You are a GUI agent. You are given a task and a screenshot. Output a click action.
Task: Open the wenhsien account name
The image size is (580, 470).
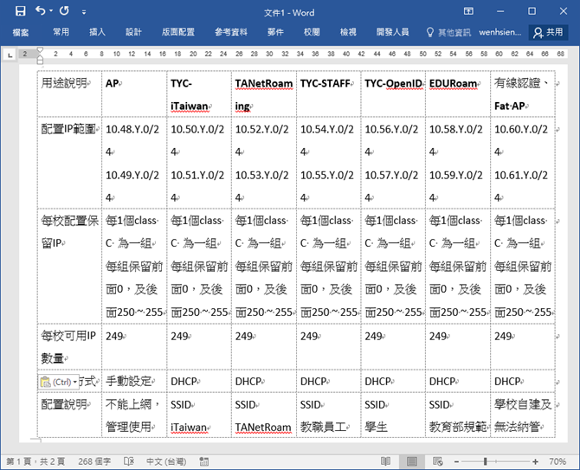[499, 32]
